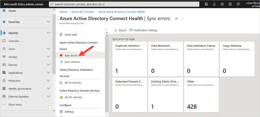Click the AD DS services icon
Image resolution: width=260 pixels, height=117 pixels.
pos(61,97)
